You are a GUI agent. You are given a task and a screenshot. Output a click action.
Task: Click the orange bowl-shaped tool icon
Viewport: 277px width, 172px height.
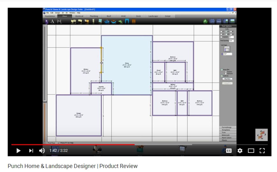pos(113,22)
